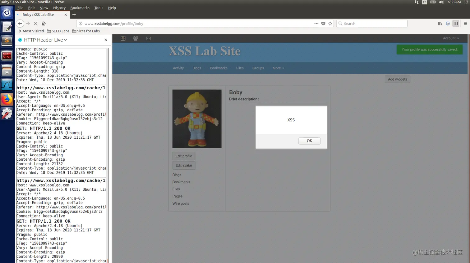Click the network indicator in system tray
Viewport: 470px width, 263px height.
[x=417, y=2]
